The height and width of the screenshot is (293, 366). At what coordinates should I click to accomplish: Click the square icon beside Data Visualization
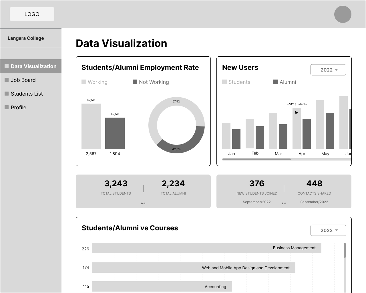[7, 66]
